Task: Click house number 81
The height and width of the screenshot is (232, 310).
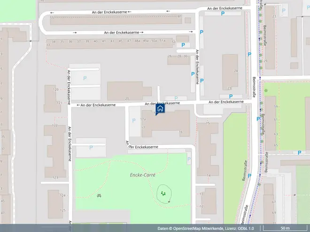Action: coord(179,16)
